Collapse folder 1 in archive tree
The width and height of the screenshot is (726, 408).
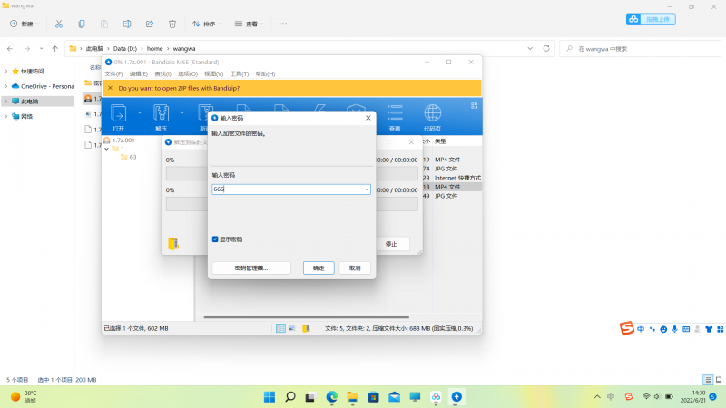pyautogui.click(x=106, y=149)
